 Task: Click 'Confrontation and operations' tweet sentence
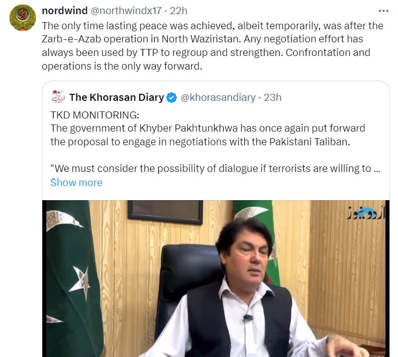point(206,59)
